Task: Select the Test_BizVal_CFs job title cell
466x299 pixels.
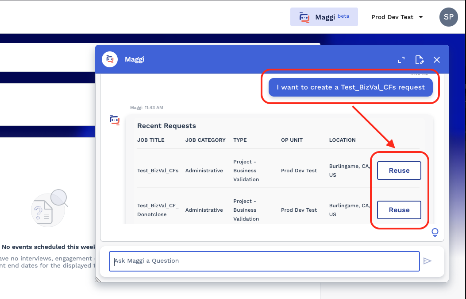Action: click(158, 171)
